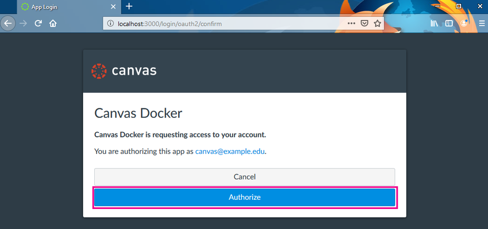Bookmark this page with the star
This screenshot has height=229, width=488.
click(377, 23)
